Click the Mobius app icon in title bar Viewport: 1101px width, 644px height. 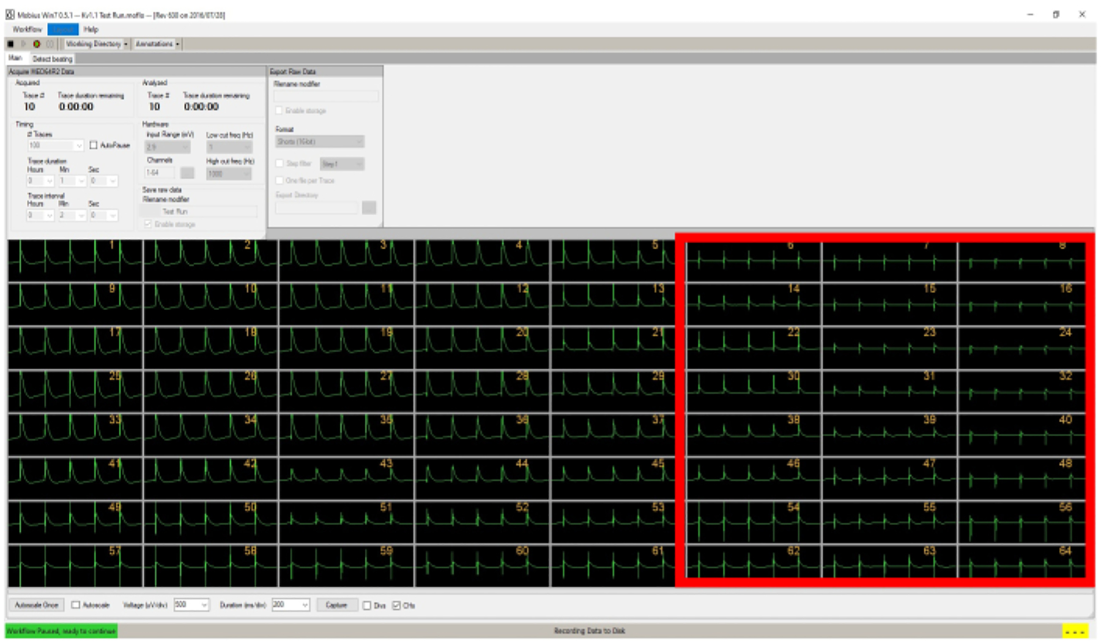click(10, 15)
